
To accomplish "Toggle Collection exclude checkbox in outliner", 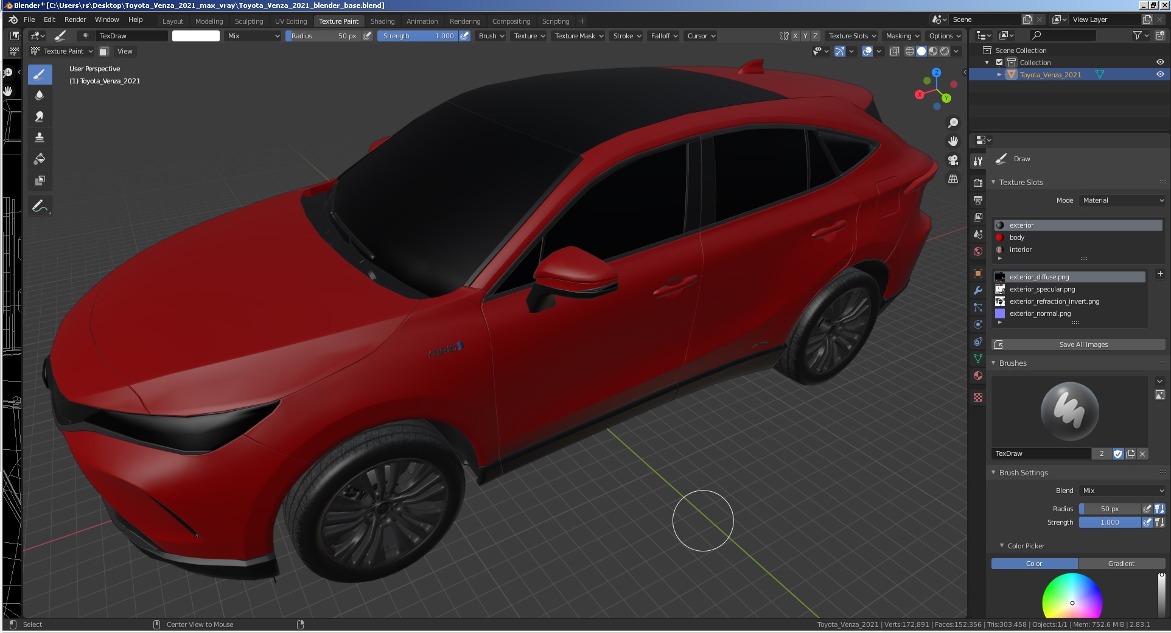I will [x=999, y=62].
